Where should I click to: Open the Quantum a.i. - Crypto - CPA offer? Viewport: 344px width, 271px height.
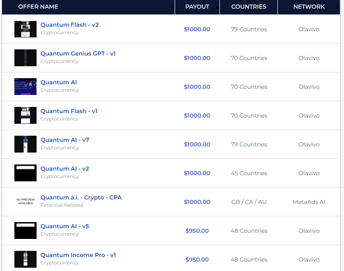pyautogui.click(x=81, y=197)
